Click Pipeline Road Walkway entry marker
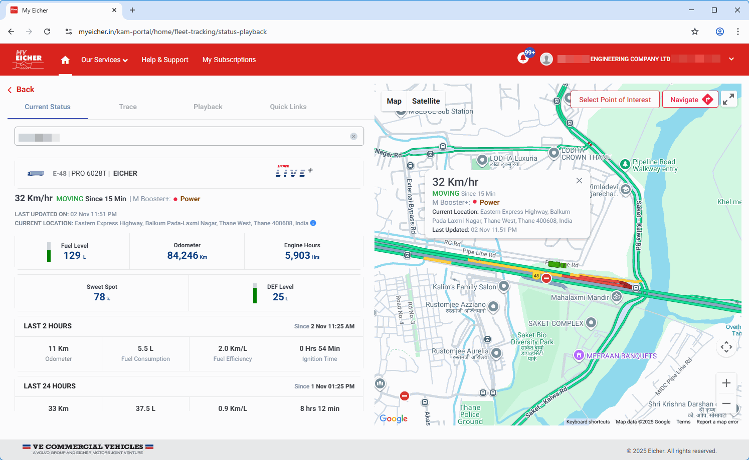This screenshot has height=460, width=749. click(625, 164)
